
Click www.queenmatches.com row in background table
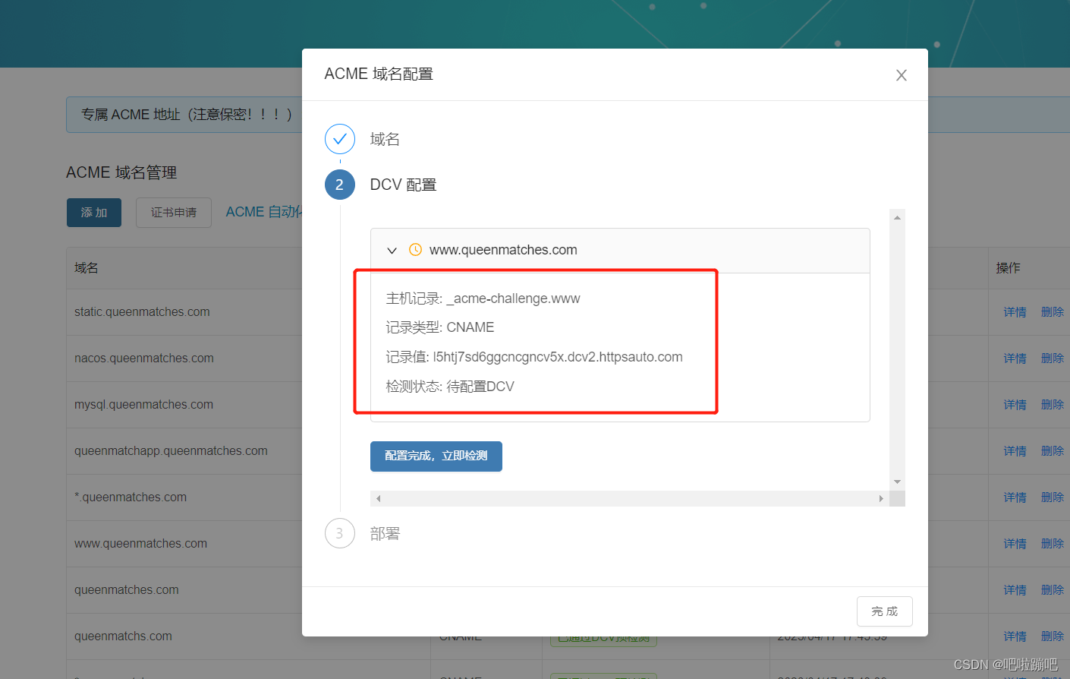click(x=140, y=543)
